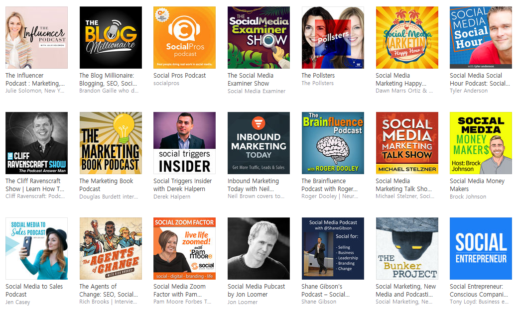Click The Agents of Change artwork
The image size is (518, 310).
(x=111, y=249)
